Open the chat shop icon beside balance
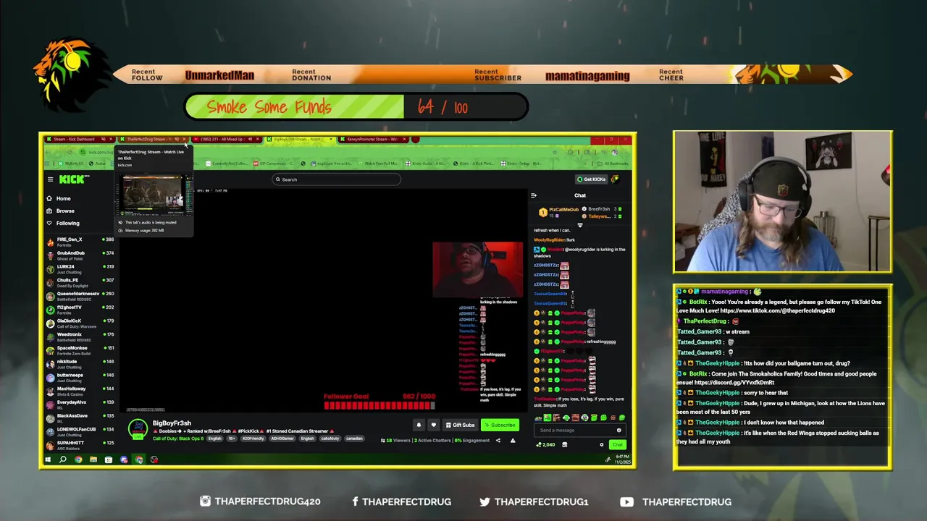Screen dimensions: 927x521 coord(565,444)
